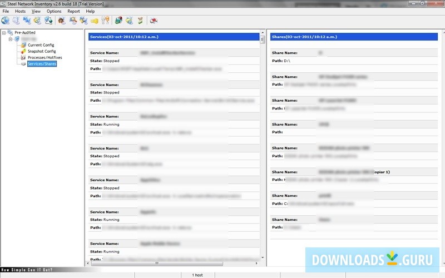Click the blue host computer icon in tree

point(17,38)
